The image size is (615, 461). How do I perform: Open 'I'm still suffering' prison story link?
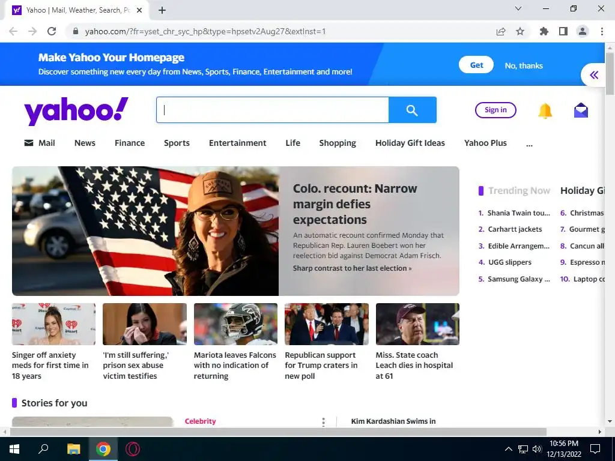136,366
